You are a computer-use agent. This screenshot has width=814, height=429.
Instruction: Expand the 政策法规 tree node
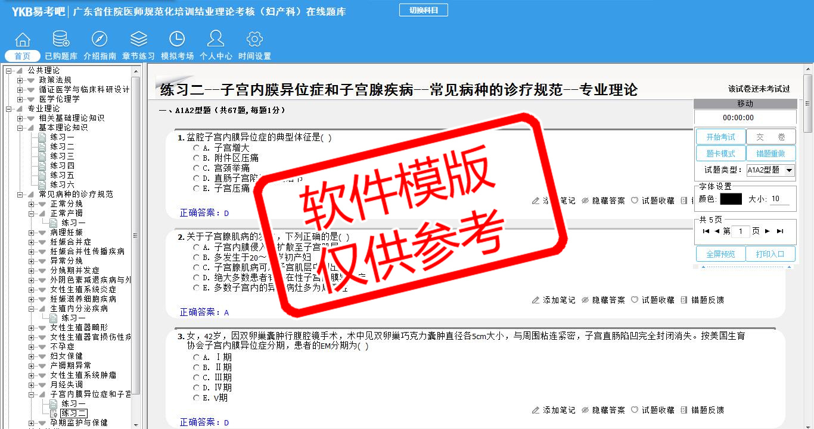tap(20, 80)
